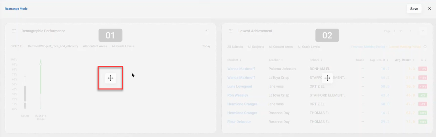The image size is (436, 137).
Task: Go to next page in Lowest Achievement
Action: [422, 31]
